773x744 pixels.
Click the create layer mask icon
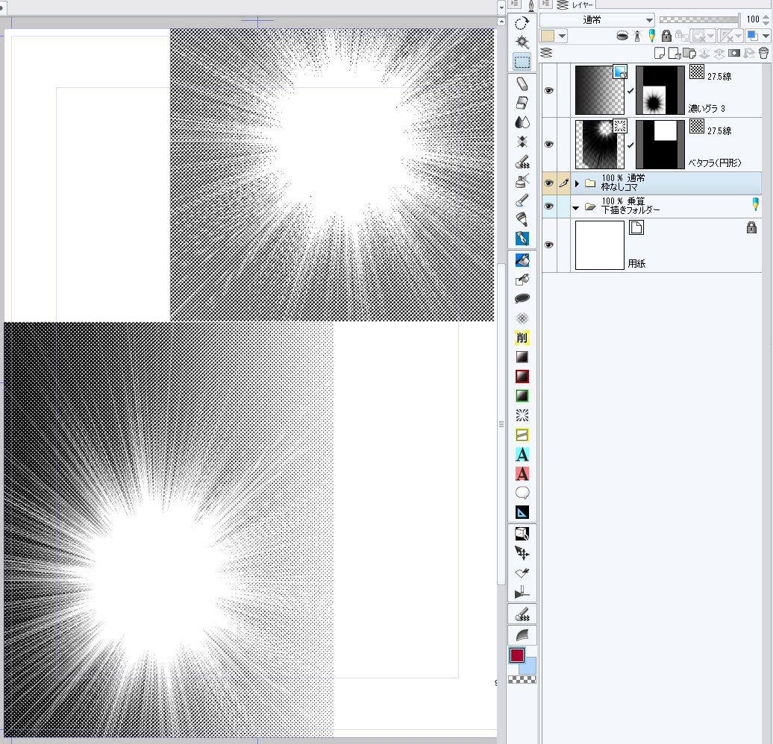[x=734, y=53]
